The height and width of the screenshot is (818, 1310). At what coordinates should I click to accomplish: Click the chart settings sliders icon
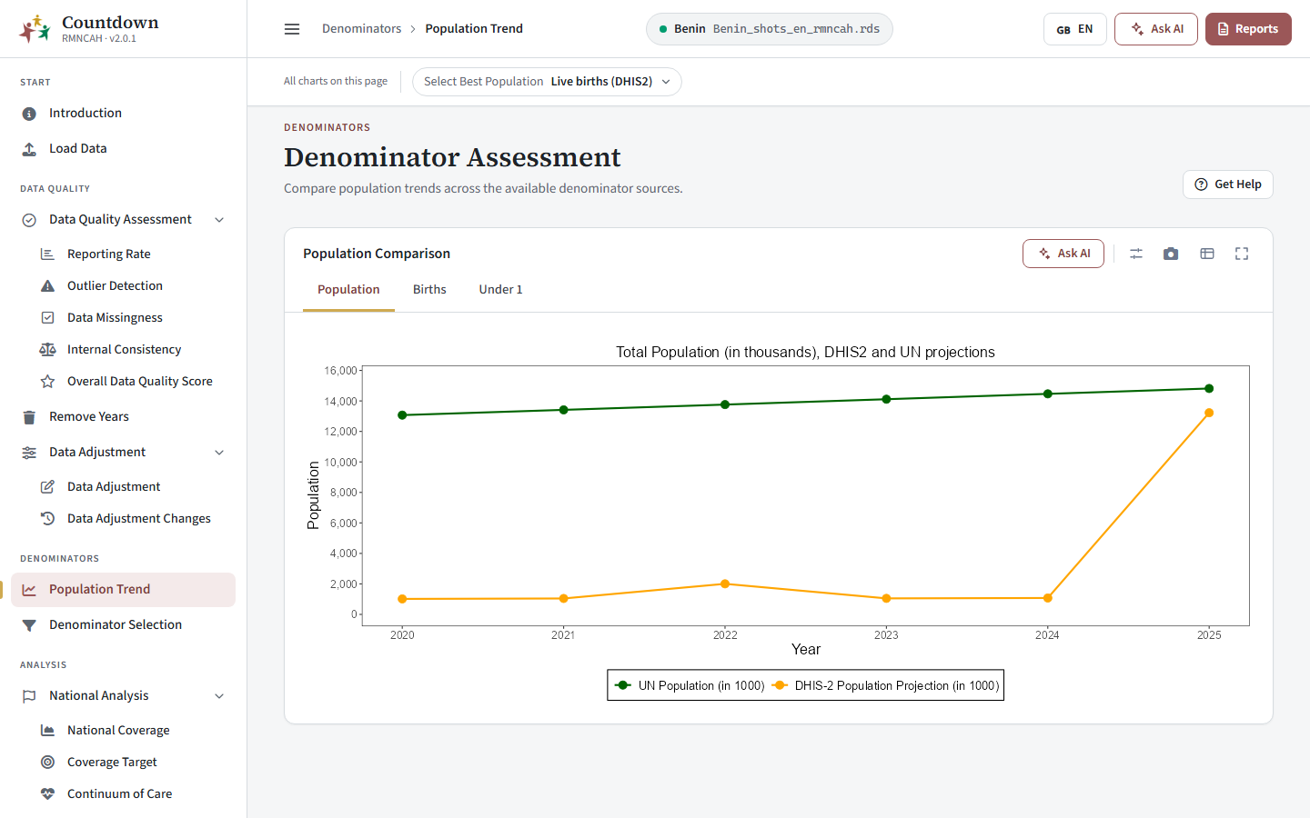[1136, 254]
